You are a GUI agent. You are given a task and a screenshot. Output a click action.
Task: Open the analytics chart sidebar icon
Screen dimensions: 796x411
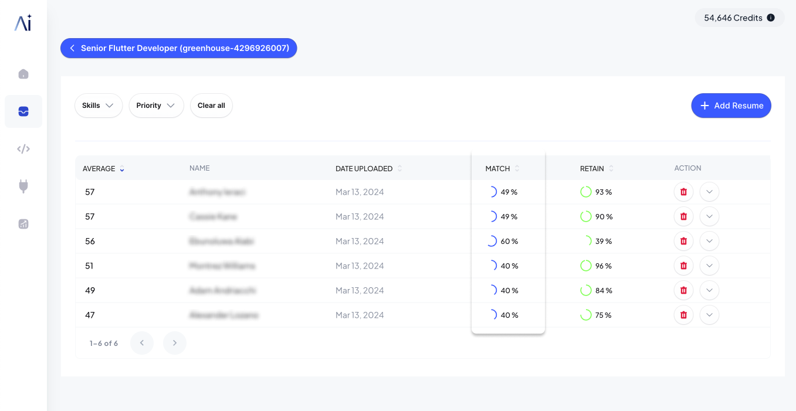(23, 224)
